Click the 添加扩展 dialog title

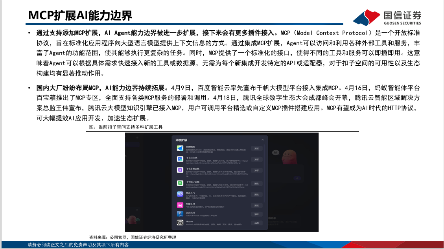181,140
